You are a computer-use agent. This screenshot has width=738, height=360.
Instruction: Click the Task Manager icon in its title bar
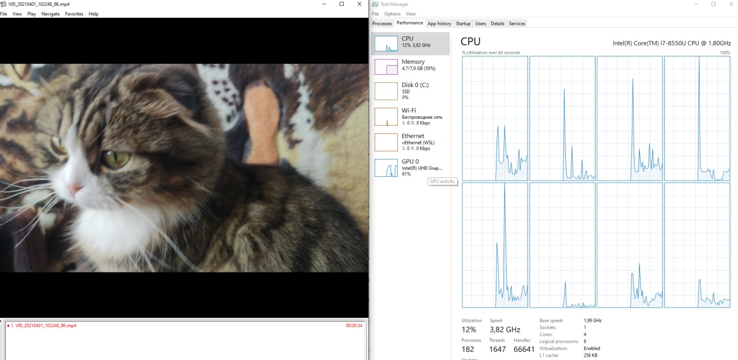point(375,4)
